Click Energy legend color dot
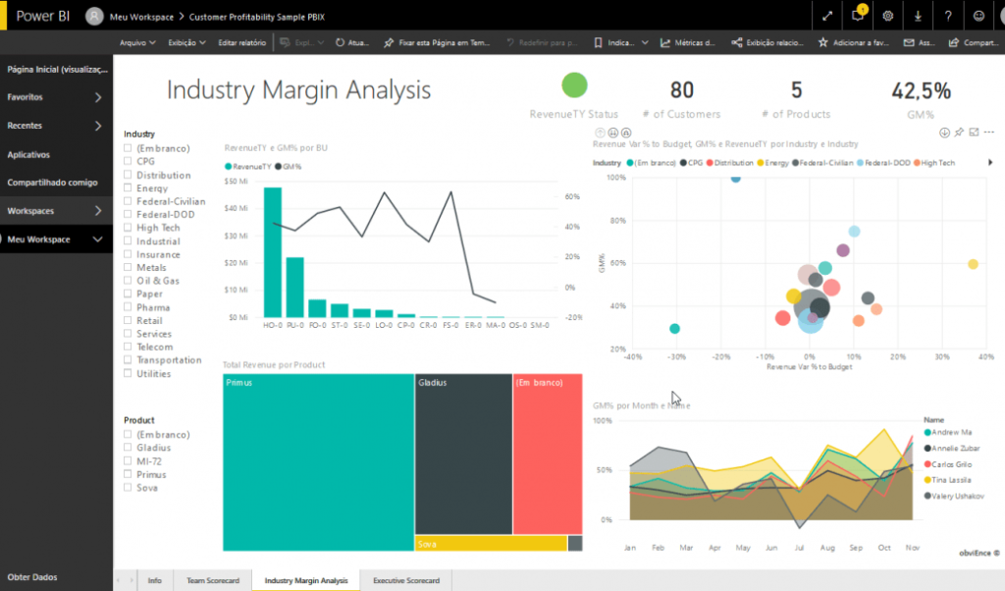 [761, 163]
